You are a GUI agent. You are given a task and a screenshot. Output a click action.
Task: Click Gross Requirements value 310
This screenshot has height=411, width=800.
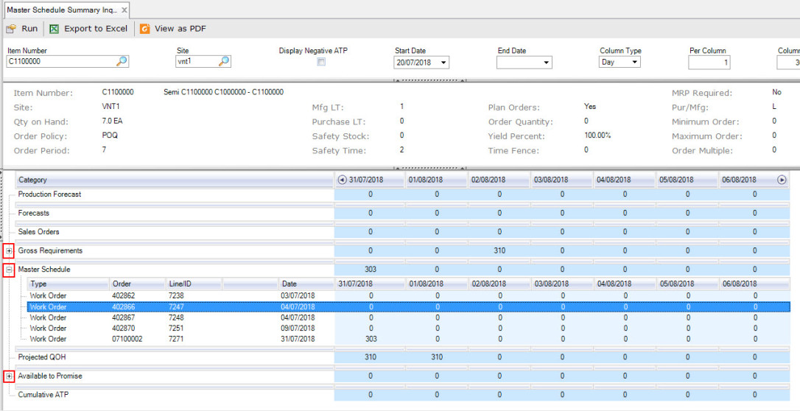[x=499, y=251]
